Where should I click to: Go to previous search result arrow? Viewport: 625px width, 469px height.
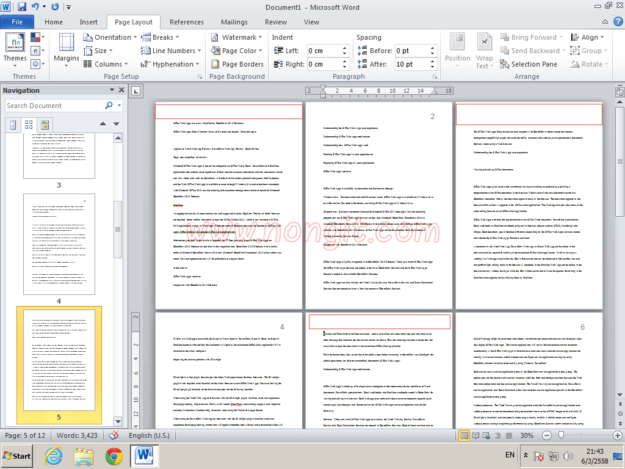pos(103,124)
